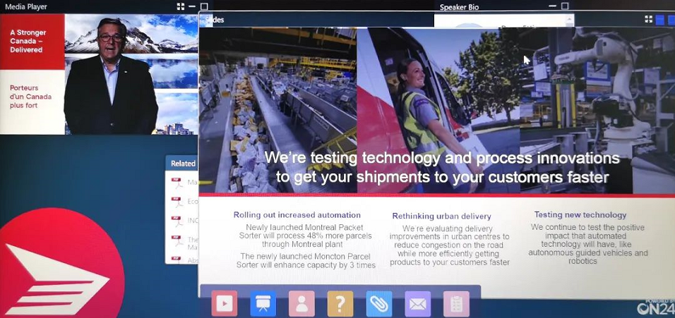
Task: Click the PDF icon beside 'Abs'
Action: pyautogui.click(x=177, y=259)
